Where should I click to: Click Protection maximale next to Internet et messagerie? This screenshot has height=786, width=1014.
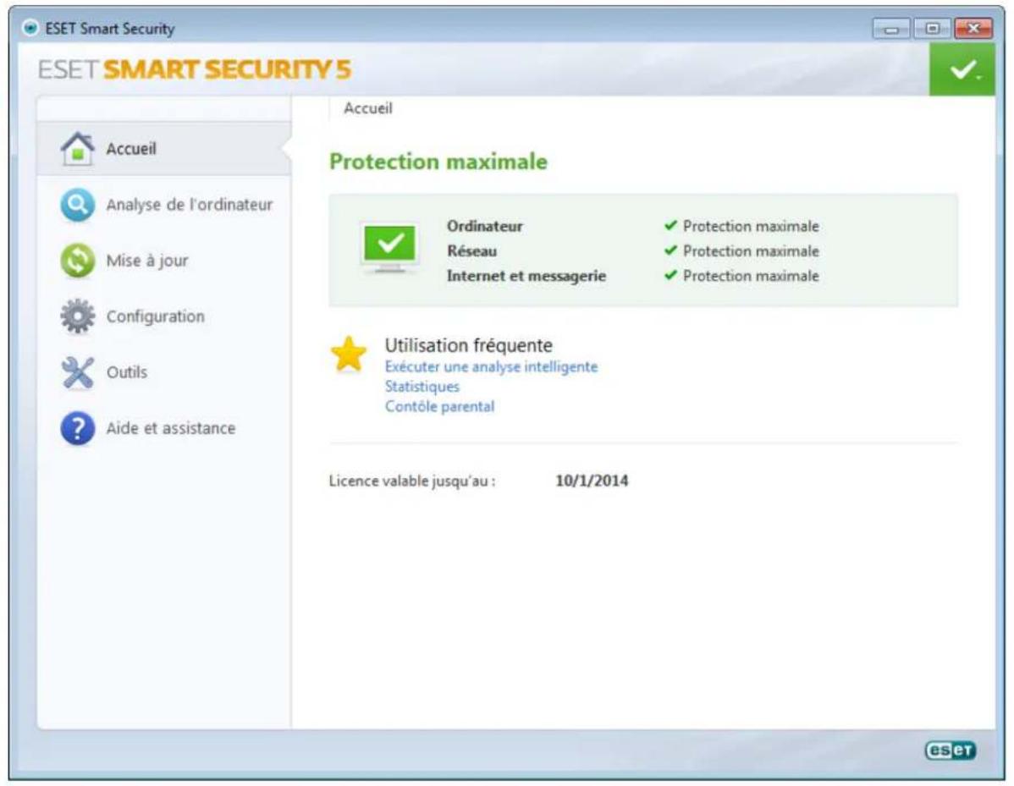(x=751, y=276)
